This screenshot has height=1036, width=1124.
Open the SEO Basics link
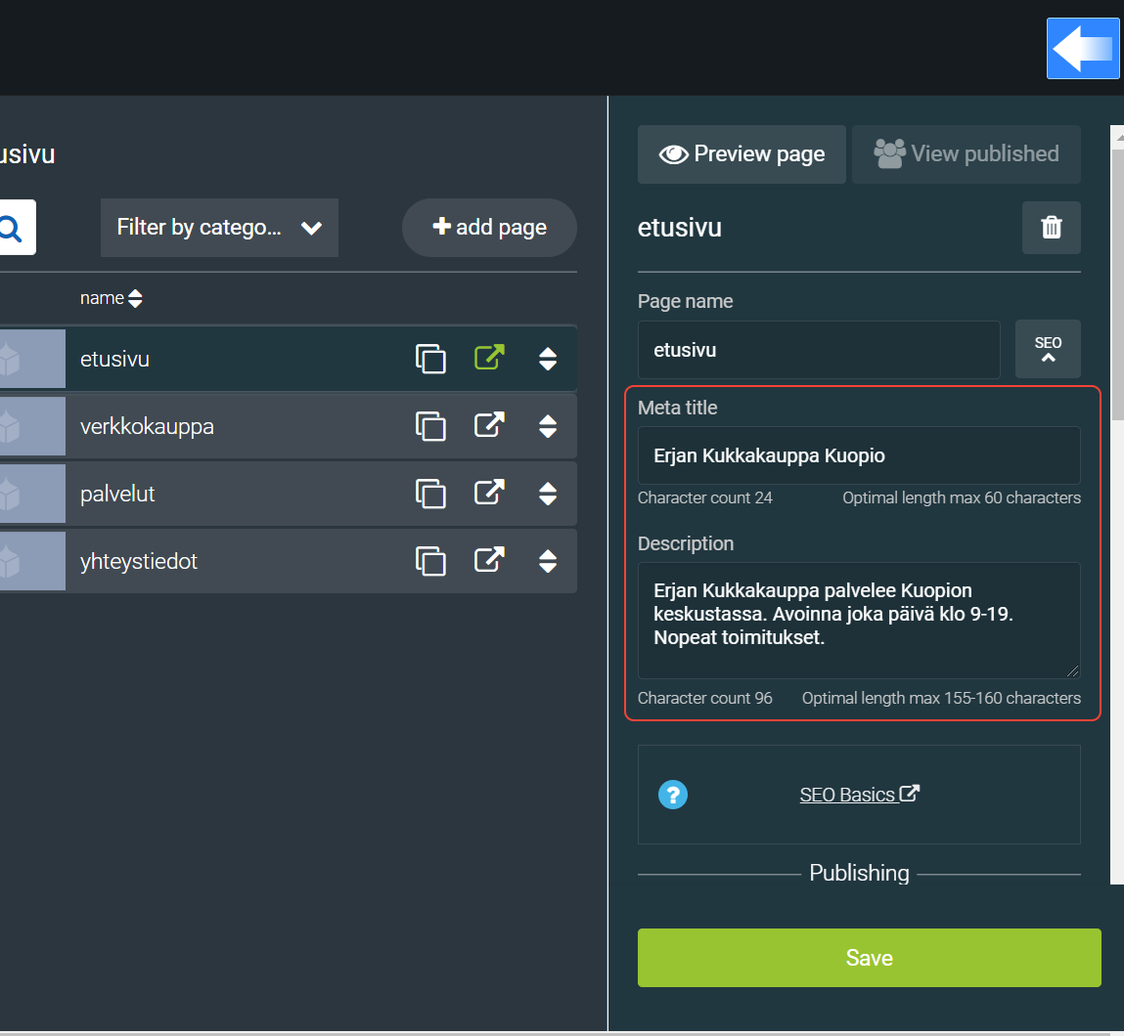click(858, 795)
